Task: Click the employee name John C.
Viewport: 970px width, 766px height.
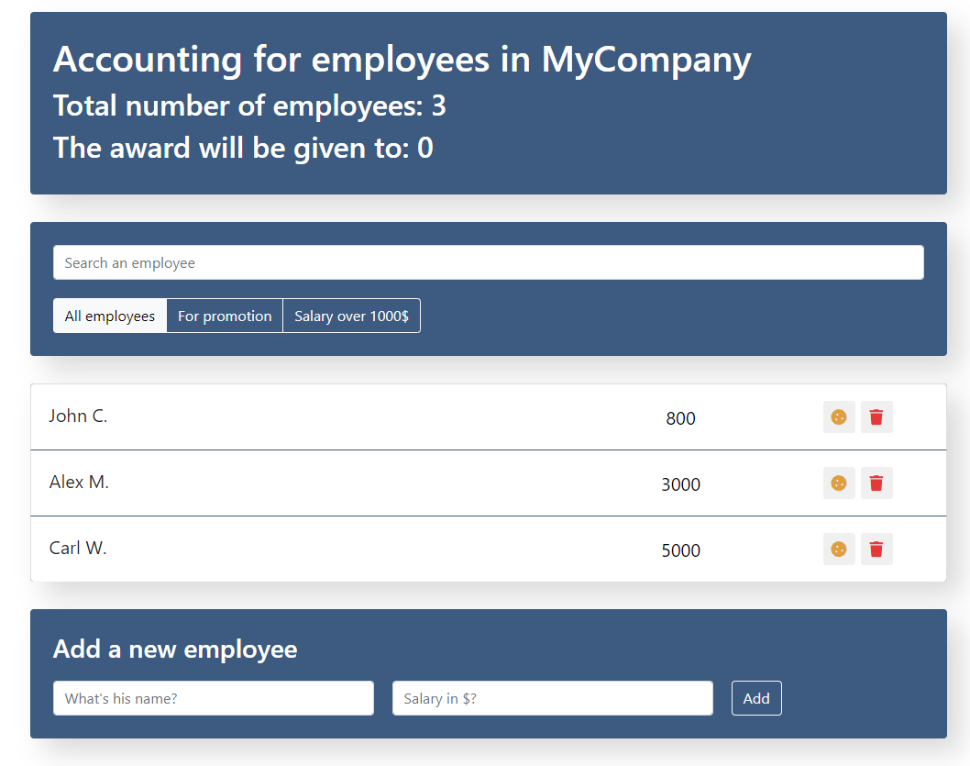Action: coord(79,416)
